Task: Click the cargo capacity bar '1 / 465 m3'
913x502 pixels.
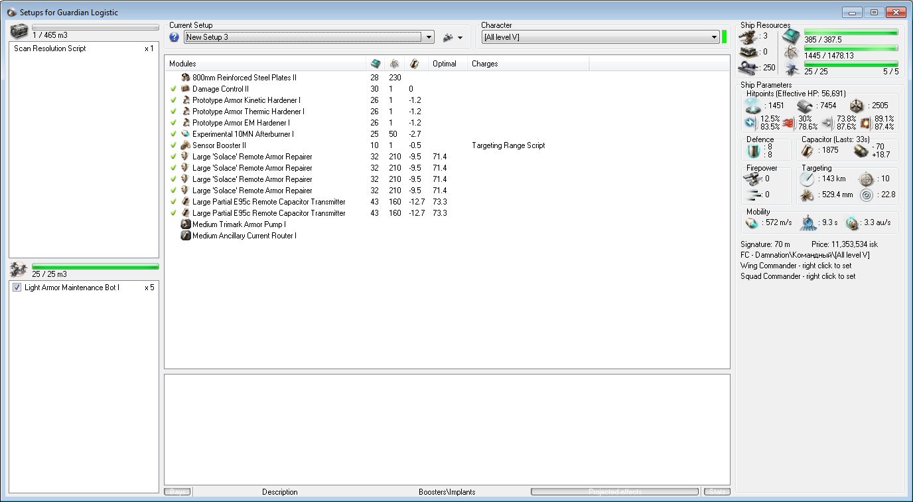Action: pos(96,28)
